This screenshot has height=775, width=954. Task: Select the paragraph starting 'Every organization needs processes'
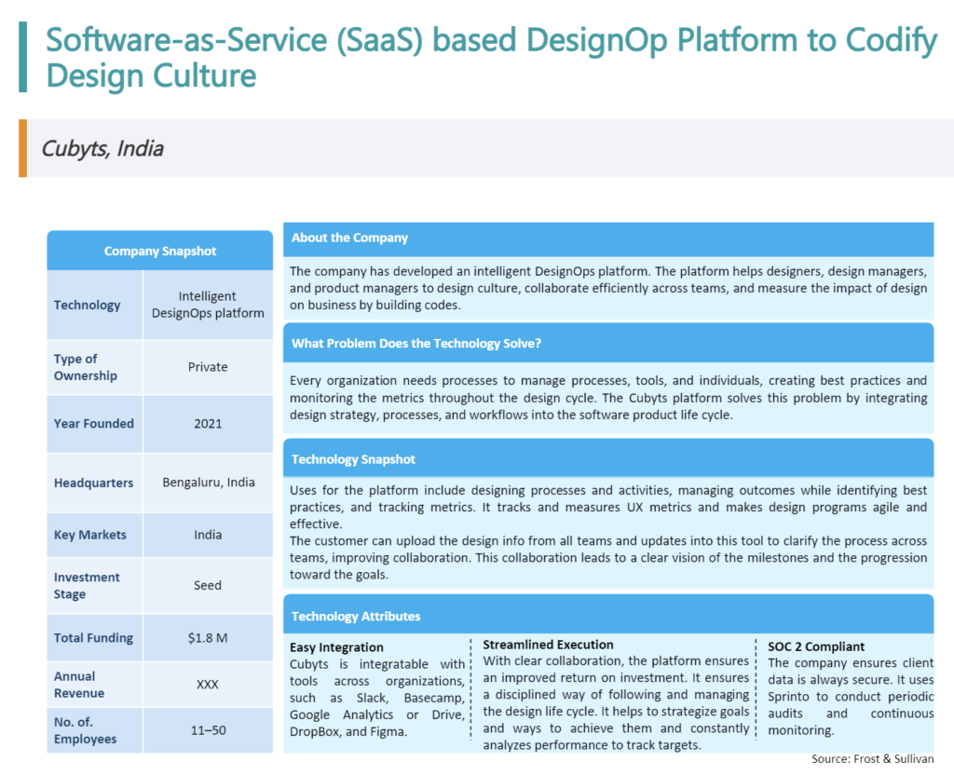click(x=608, y=397)
